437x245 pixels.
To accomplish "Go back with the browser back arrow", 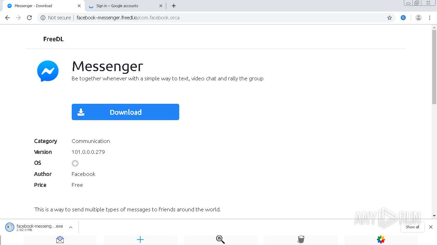I will 8,18.
